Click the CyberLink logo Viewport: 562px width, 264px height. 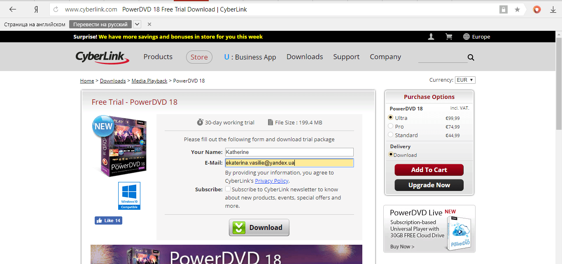tap(103, 57)
